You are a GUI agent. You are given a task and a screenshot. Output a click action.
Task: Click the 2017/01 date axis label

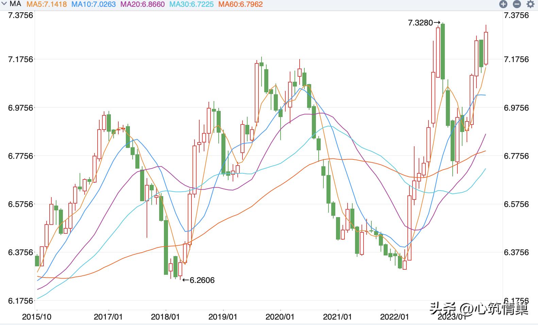[x=108, y=317]
